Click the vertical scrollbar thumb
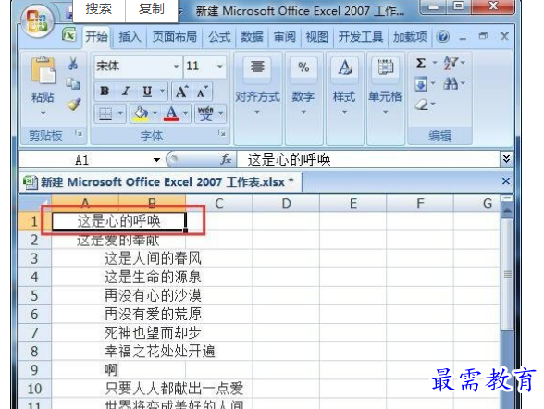544x409 pixels. point(507,274)
